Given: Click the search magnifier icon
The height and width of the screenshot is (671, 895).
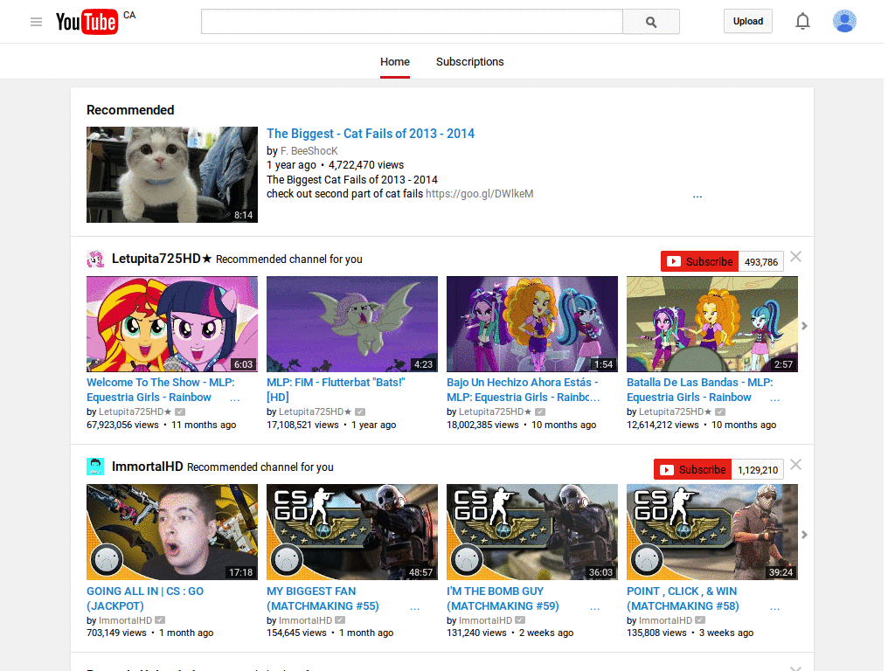Looking at the screenshot, I should point(650,21).
